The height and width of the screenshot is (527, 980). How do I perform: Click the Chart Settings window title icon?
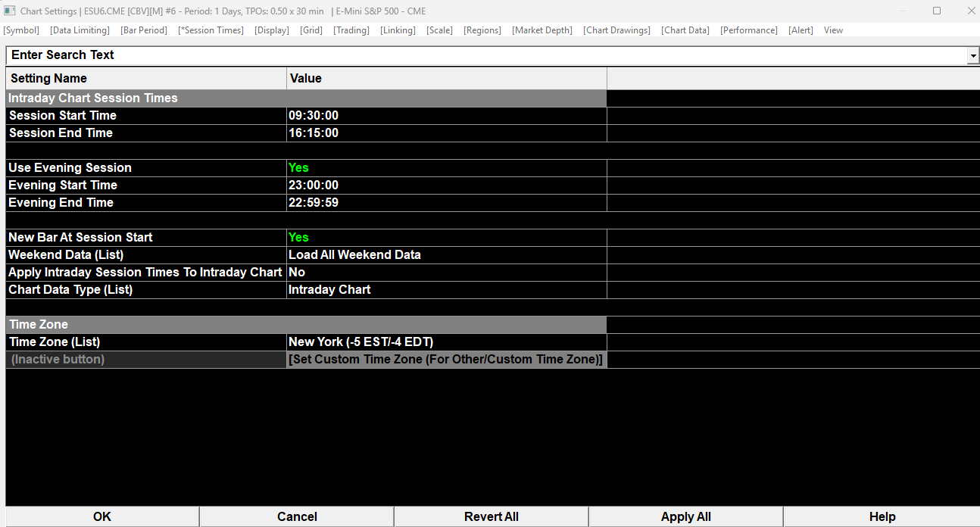[x=9, y=11]
